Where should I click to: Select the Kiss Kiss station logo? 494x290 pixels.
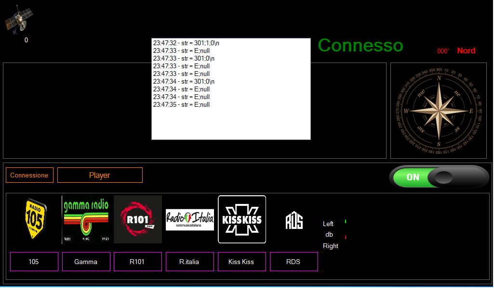tap(242, 219)
